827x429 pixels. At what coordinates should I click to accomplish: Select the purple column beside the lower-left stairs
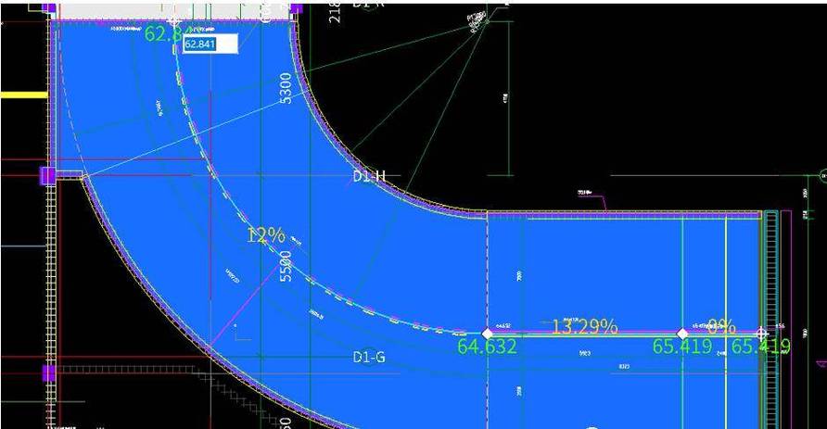(48, 373)
